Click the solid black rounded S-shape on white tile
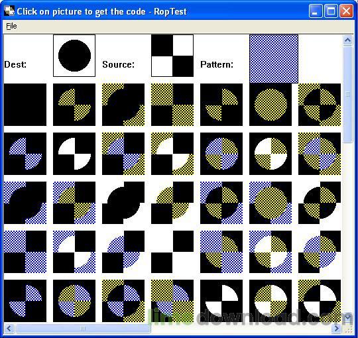Image resolution: width=358 pixels, height=338 pixels. click(x=123, y=203)
